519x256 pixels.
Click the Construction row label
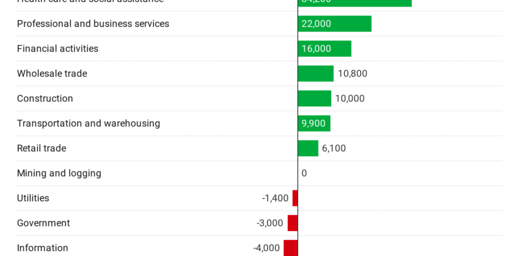pyautogui.click(x=45, y=99)
